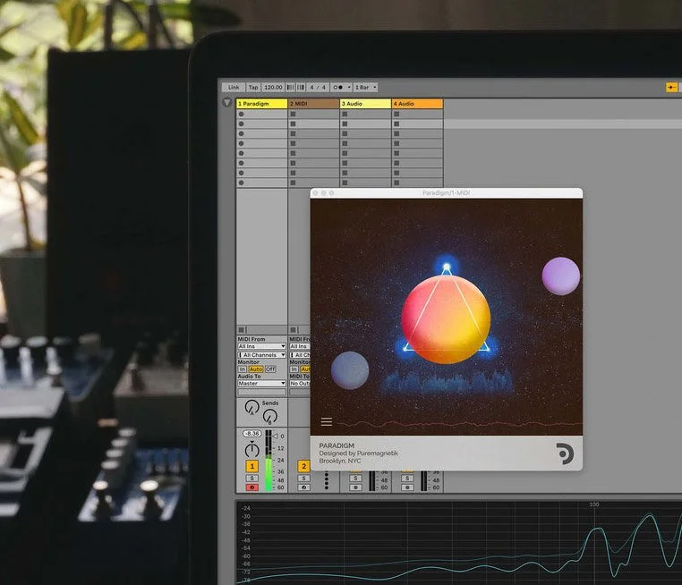Click the 4 / 4 time signature field

[x=318, y=88]
